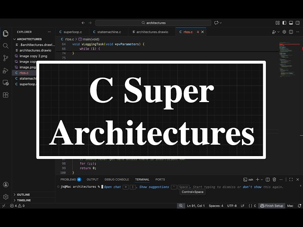This screenshot has height=227, width=303.
Task: Click the zoom magnifier status bar icon
Action: (181, 206)
